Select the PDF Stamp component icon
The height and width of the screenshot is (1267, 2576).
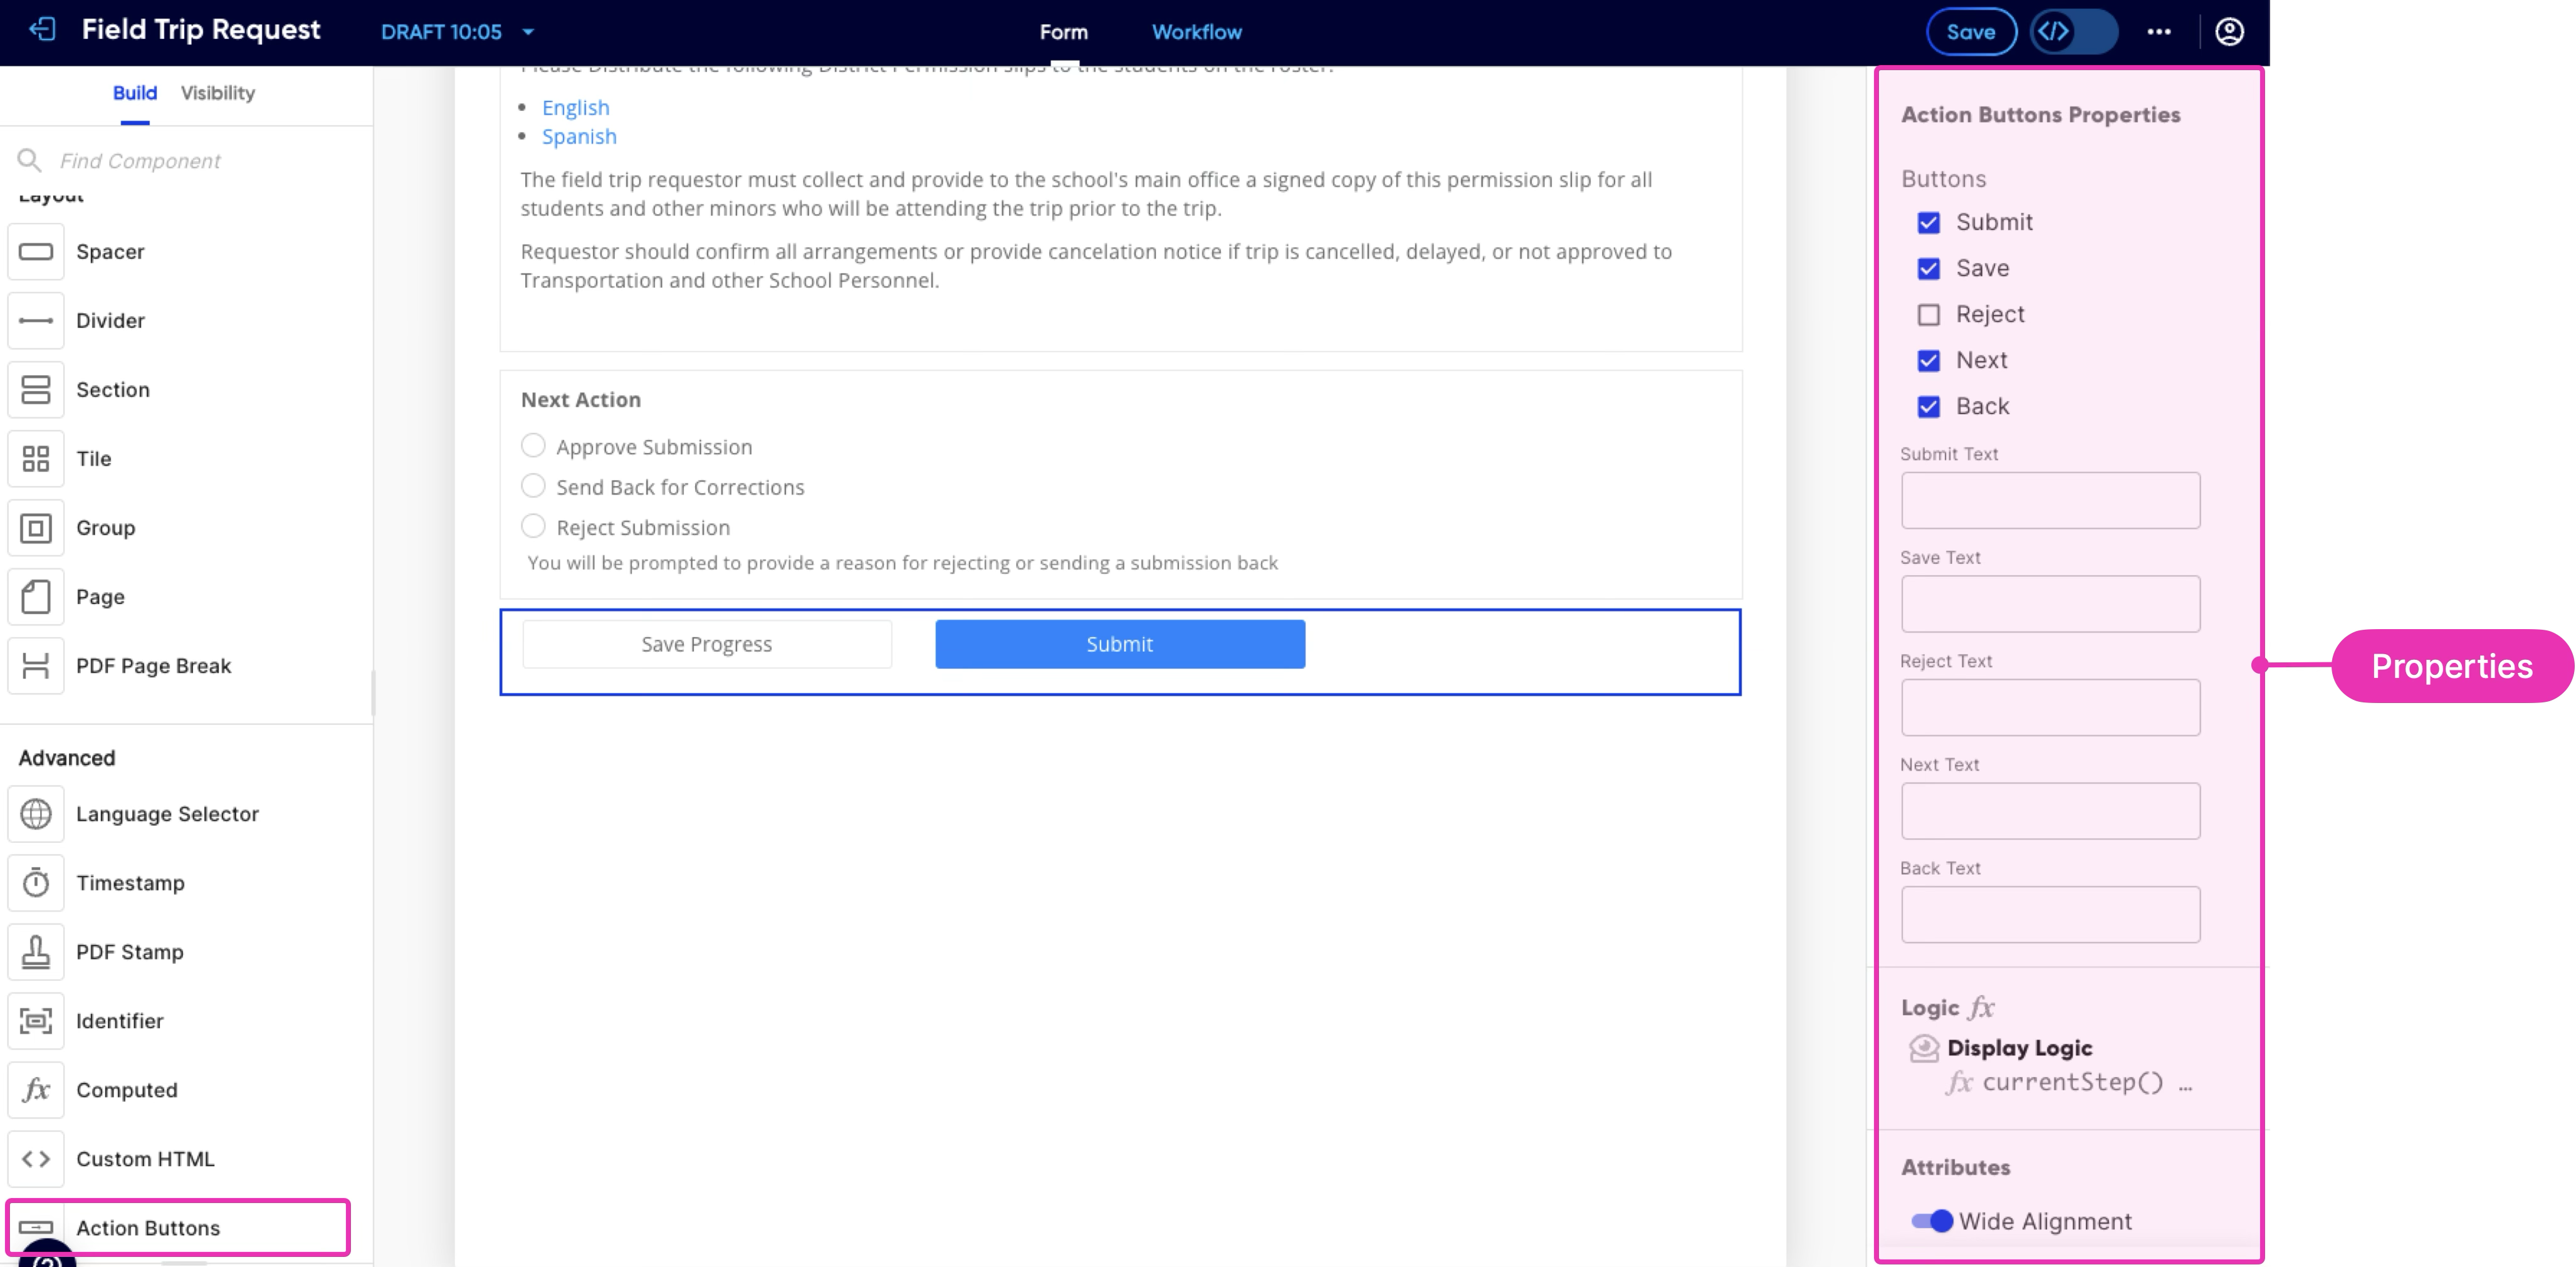click(36, 952)
